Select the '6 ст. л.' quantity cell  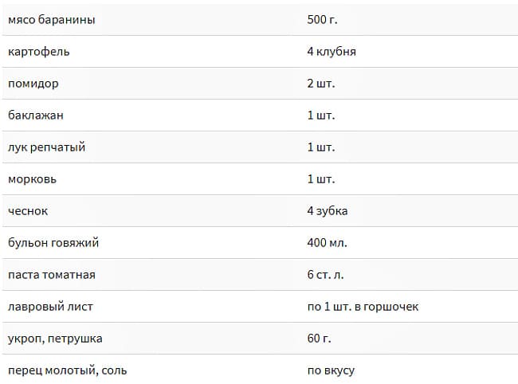[327, 275]
